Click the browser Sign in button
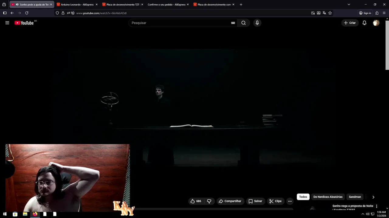The height and width of the screenshot is (218, 389). tap(365, 13)
